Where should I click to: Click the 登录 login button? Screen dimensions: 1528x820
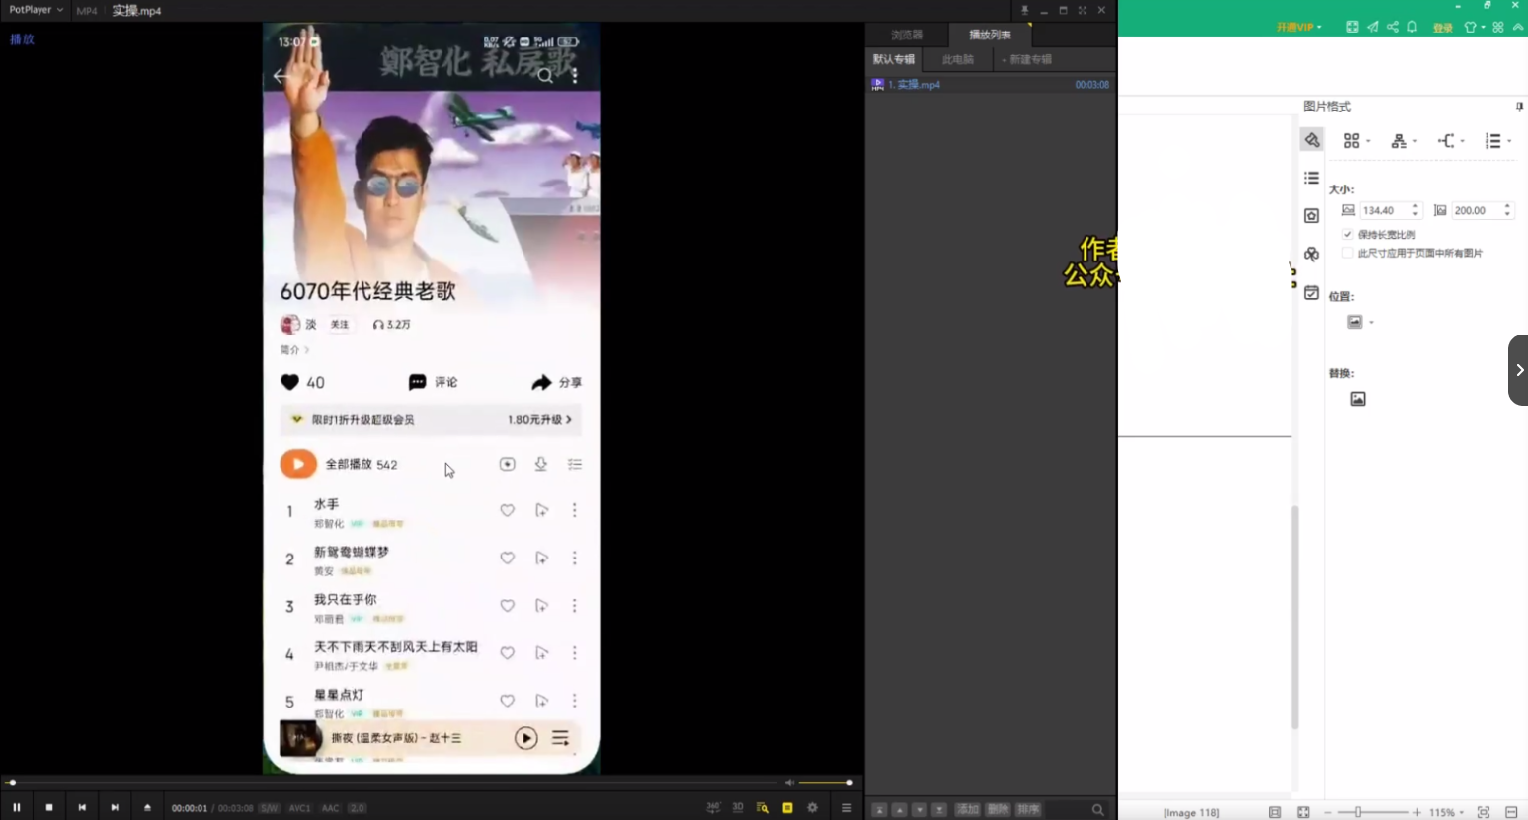1442,28
